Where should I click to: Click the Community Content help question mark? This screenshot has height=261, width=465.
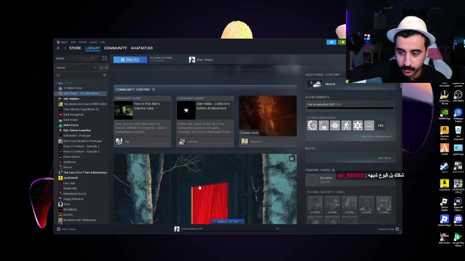(153, 90)
